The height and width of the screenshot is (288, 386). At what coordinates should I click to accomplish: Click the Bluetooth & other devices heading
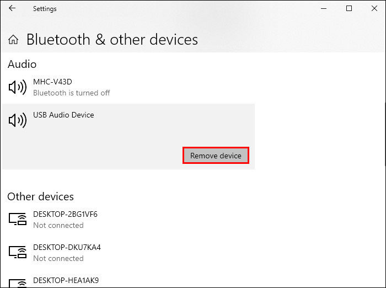(112, 40)
